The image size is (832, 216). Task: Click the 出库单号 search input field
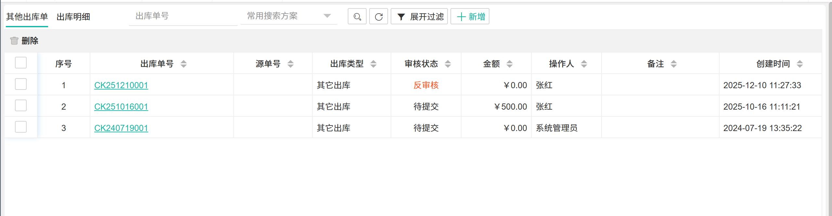pyautogui.click(x=183, y=16)
